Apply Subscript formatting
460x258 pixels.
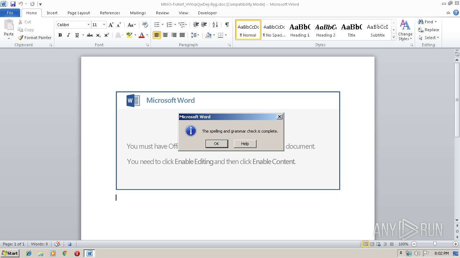coord(98,35)
